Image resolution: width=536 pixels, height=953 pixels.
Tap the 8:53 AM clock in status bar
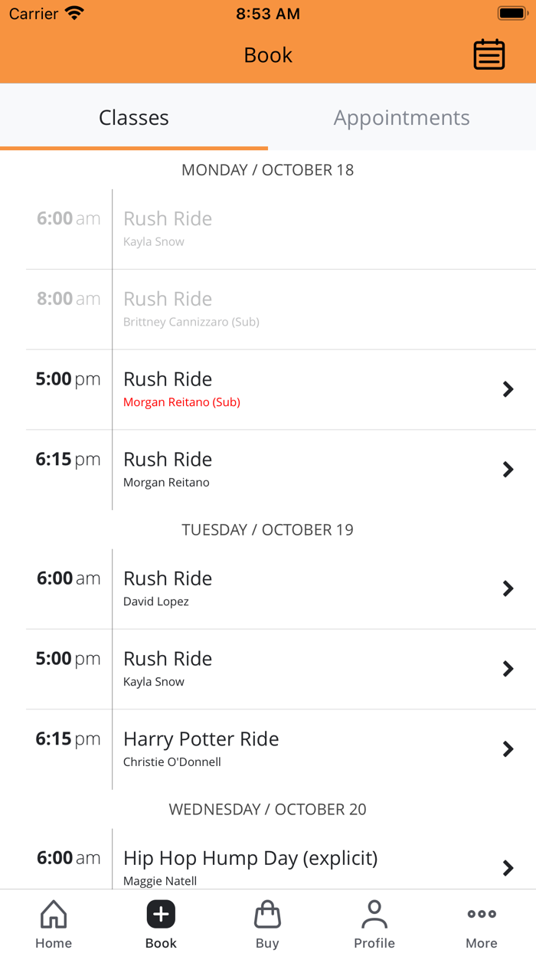pyautogui.click(x=268, y=12)
